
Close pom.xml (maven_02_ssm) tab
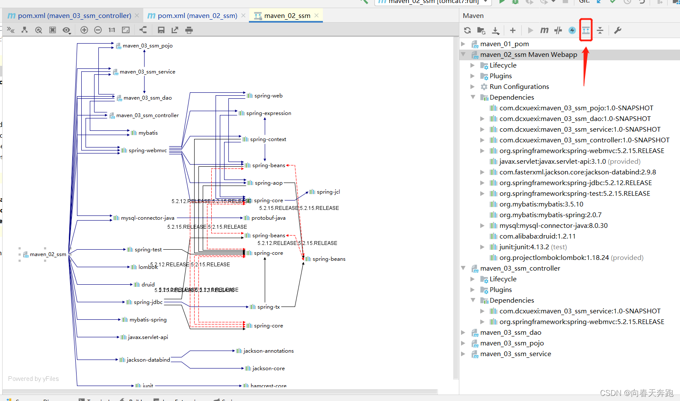tap(243, 15)
